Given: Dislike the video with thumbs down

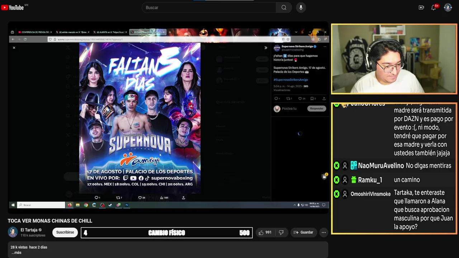Looking at the screenshot, I should click(281, 233).
